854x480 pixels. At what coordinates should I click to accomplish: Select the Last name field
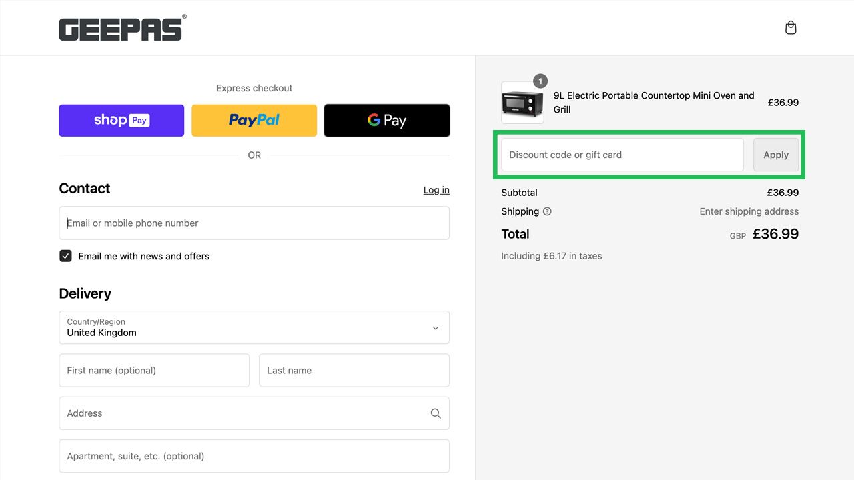(x=354, y=370)
